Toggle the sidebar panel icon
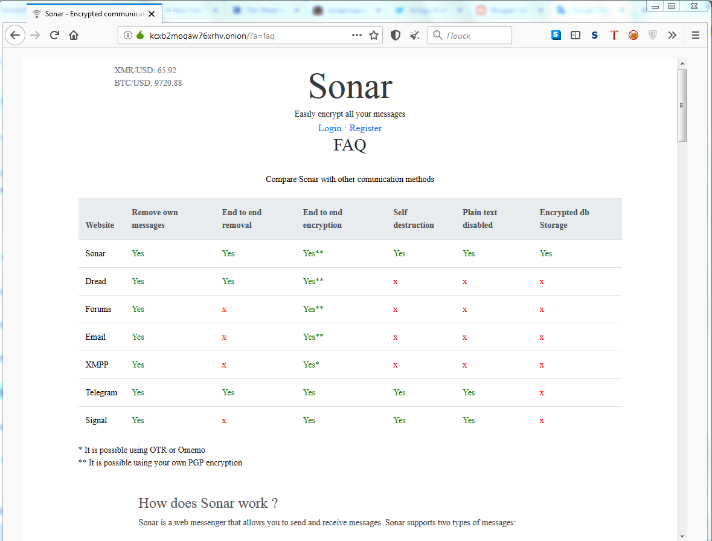The image size is (712, 541). pos(576,35)
